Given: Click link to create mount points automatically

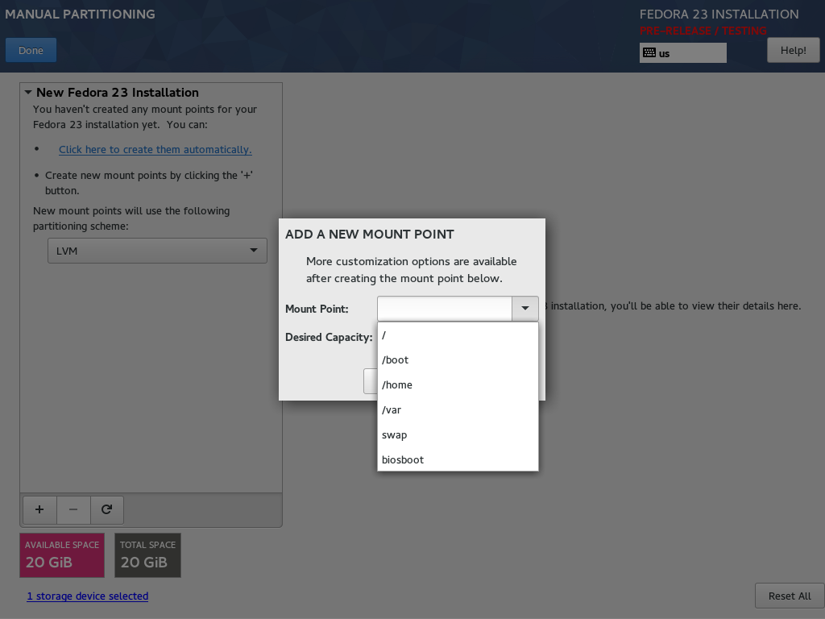Looking at the screenshot, I should click(x=155, y=149).
